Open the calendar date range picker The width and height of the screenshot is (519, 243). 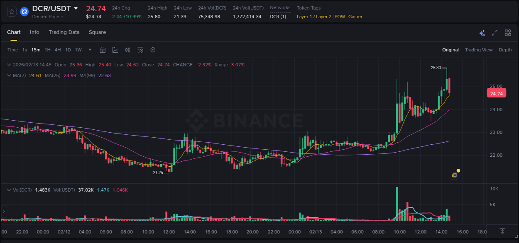[103, 50]
